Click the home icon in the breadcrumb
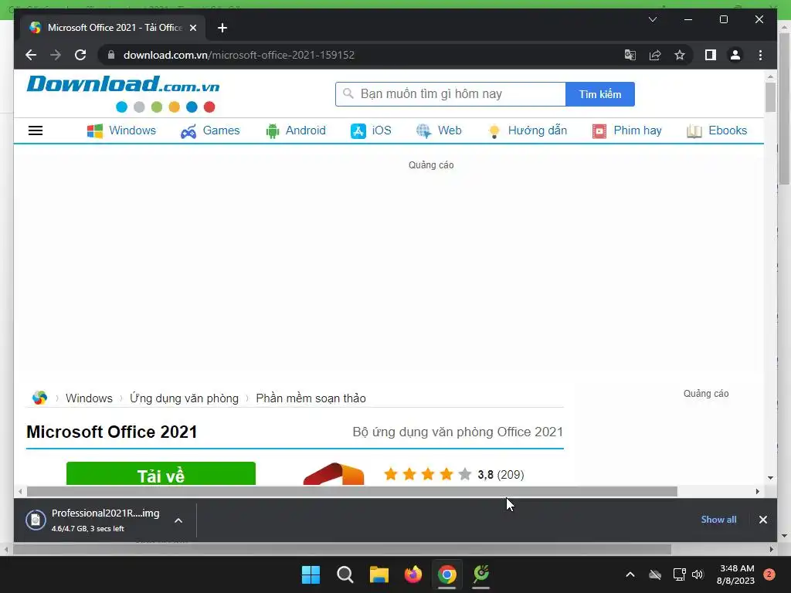This screenshot has height=593, width=791. tap(39, 398)
